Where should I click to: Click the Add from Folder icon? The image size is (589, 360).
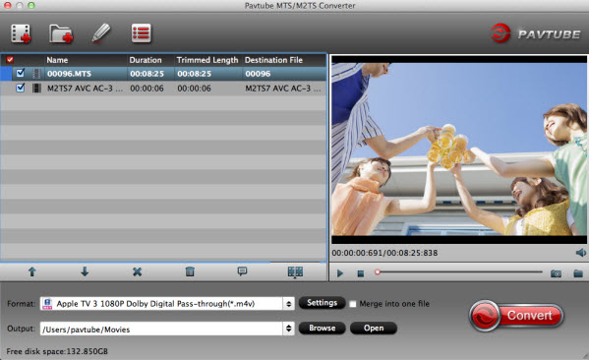point(61,33)
